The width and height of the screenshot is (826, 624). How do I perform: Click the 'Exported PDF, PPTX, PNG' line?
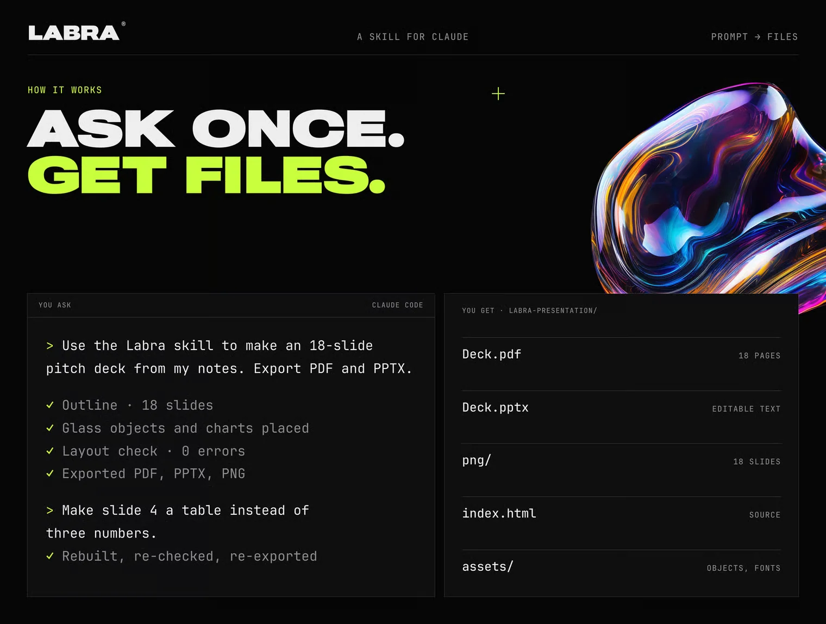(153, 473)
